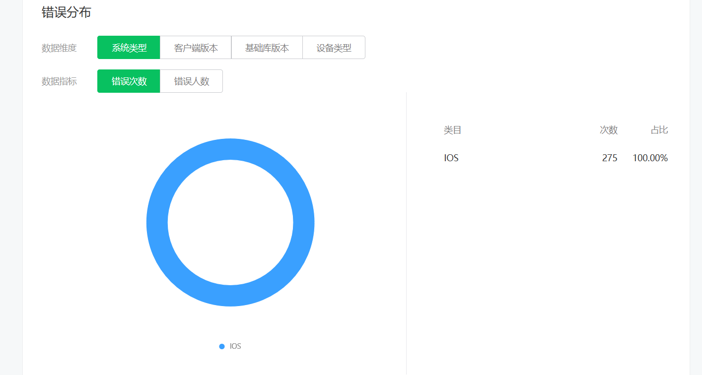
Task: Toggle the IOS legend dot
Action: click(x=222, y=346)
